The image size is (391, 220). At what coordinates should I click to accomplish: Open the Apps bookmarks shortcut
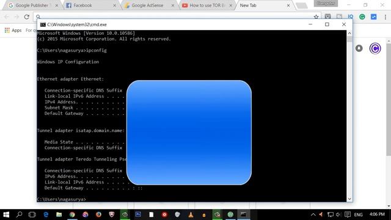click(x=13, y=30)
